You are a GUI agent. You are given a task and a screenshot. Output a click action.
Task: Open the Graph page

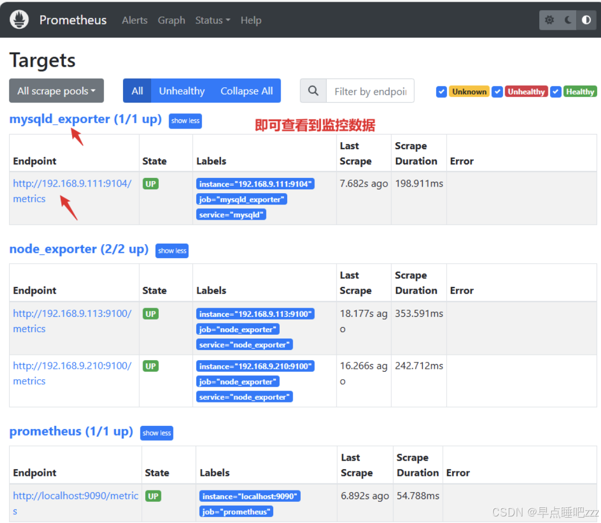(171, 20)
